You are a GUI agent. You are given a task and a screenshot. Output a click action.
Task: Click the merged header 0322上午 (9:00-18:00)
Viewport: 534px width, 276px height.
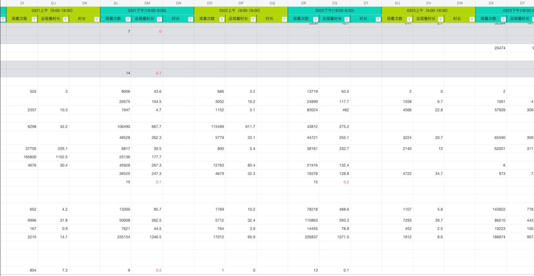pos(241,11)
